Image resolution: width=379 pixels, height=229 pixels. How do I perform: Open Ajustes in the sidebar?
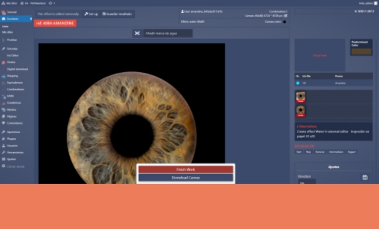click(11, 159)
